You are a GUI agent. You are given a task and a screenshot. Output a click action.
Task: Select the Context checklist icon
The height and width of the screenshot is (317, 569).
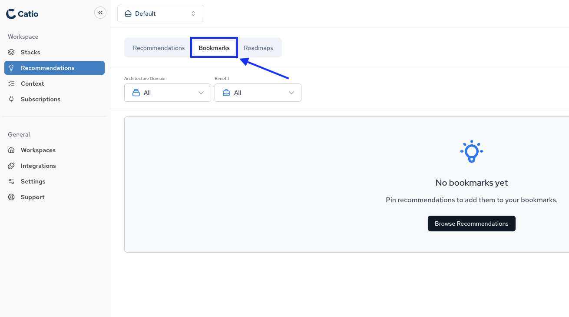[11, 83]
